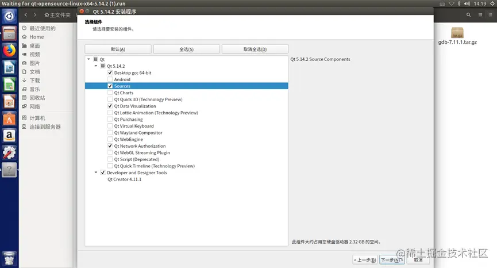Check Qt WebEngine component
This screenshot has width=497, height=268.
pos(110,139)
